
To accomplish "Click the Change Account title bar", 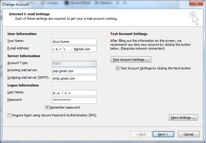I will point(60,4).
